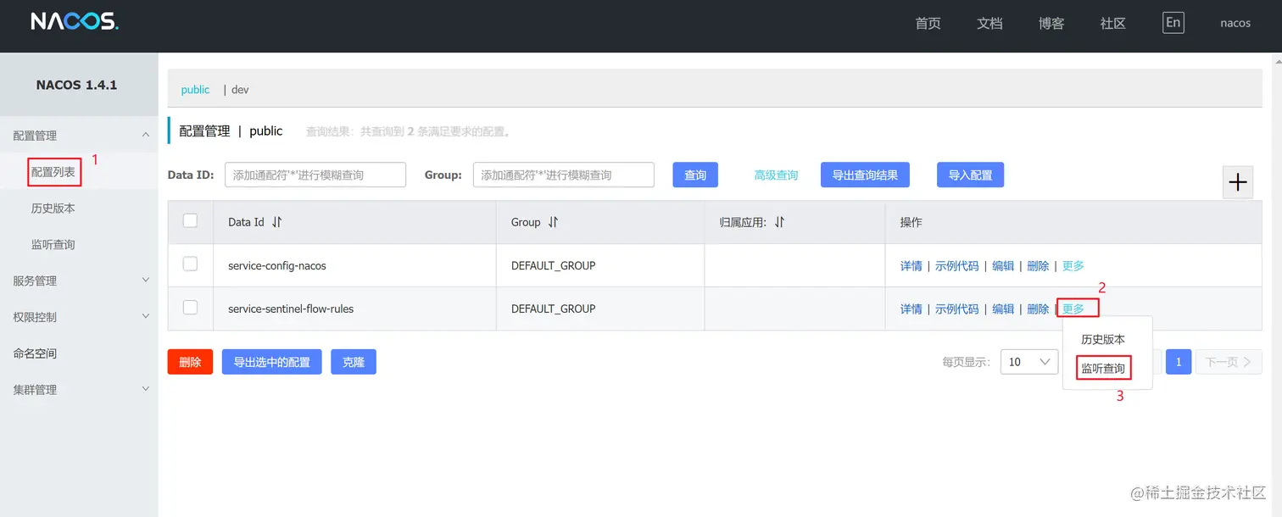Click the 查询 button

[x=695, y=175]
